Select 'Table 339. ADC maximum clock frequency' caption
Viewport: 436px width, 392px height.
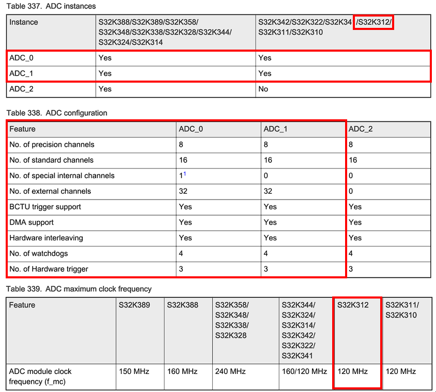(79, 289)
